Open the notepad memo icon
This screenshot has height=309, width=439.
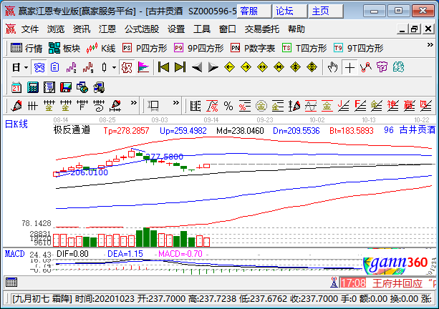[x=49, y=87]
